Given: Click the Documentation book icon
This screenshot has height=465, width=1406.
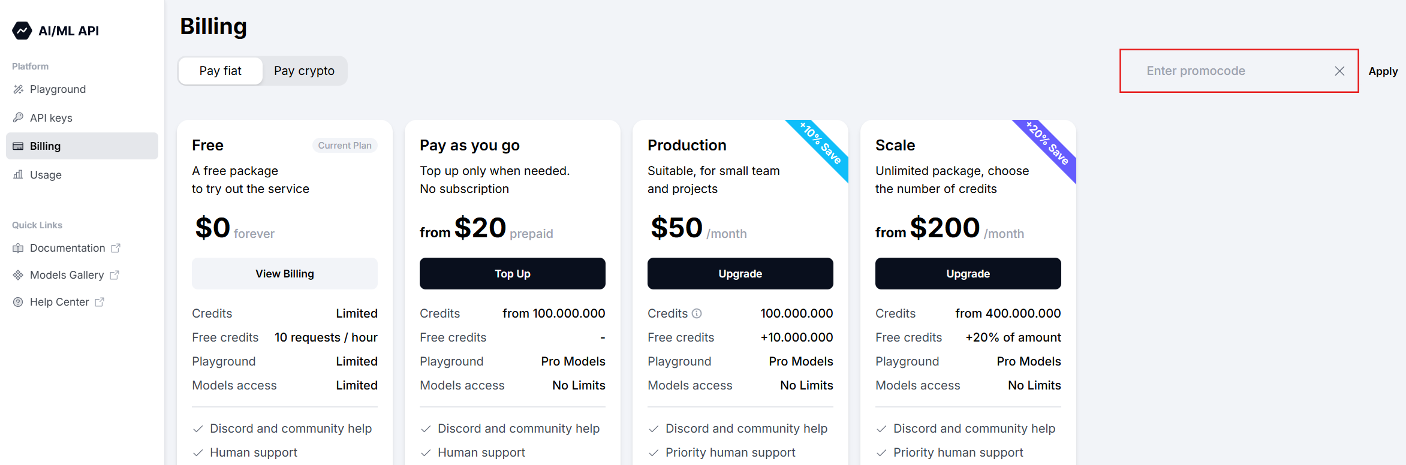Looking at the screenshot, I should coord(19,248).
